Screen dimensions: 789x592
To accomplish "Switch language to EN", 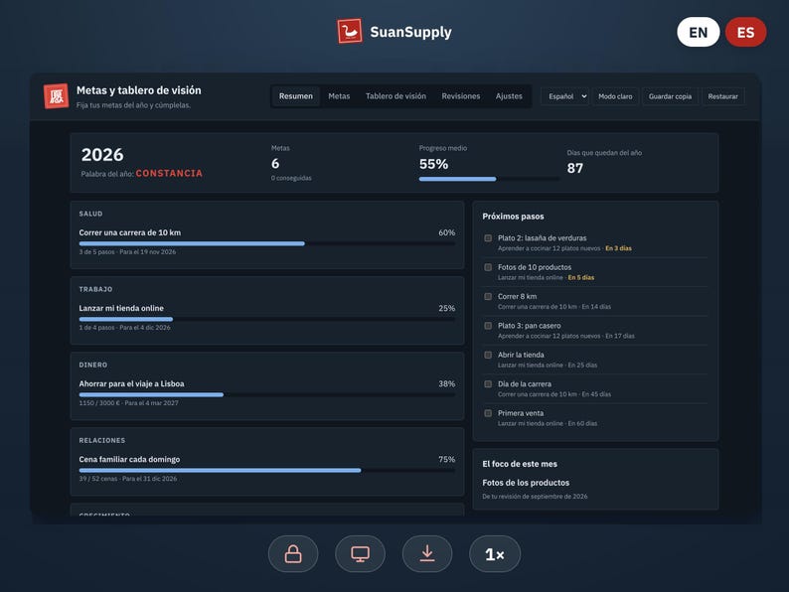I will (x=699, y=32).
